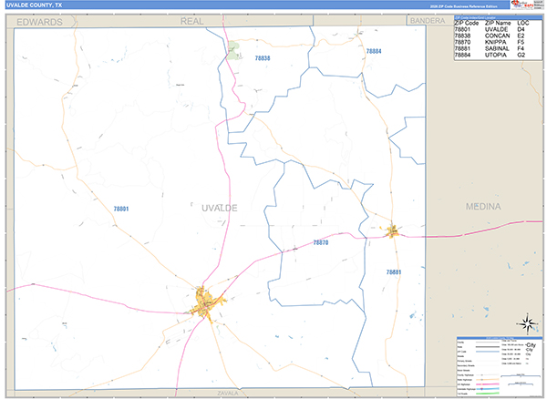Click CONCAN in the ZIP index table

coord(498,36)
